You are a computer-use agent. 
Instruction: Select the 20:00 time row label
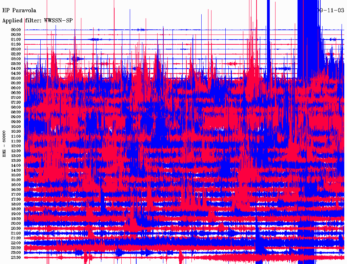coord(16,223)
